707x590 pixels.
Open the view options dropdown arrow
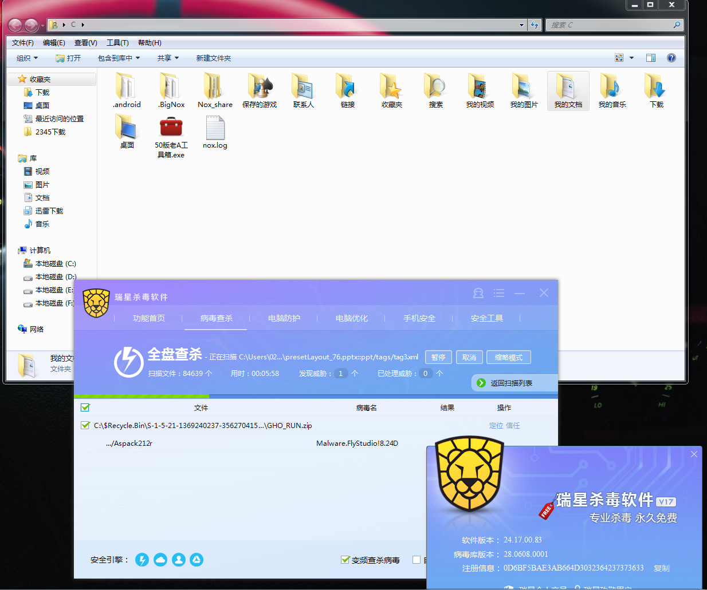[x=632, y=58]
